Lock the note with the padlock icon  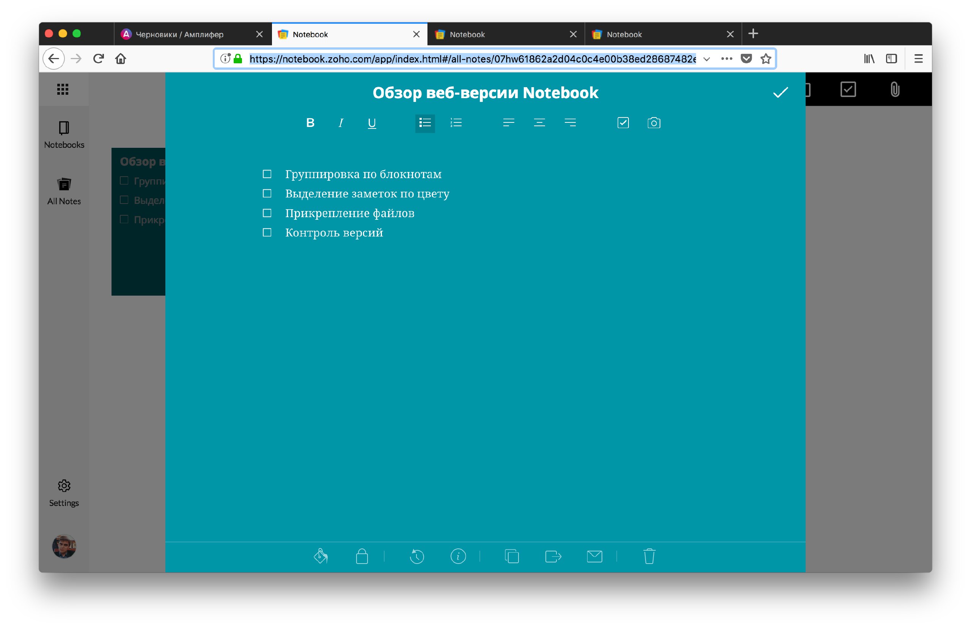pos(361,556)
